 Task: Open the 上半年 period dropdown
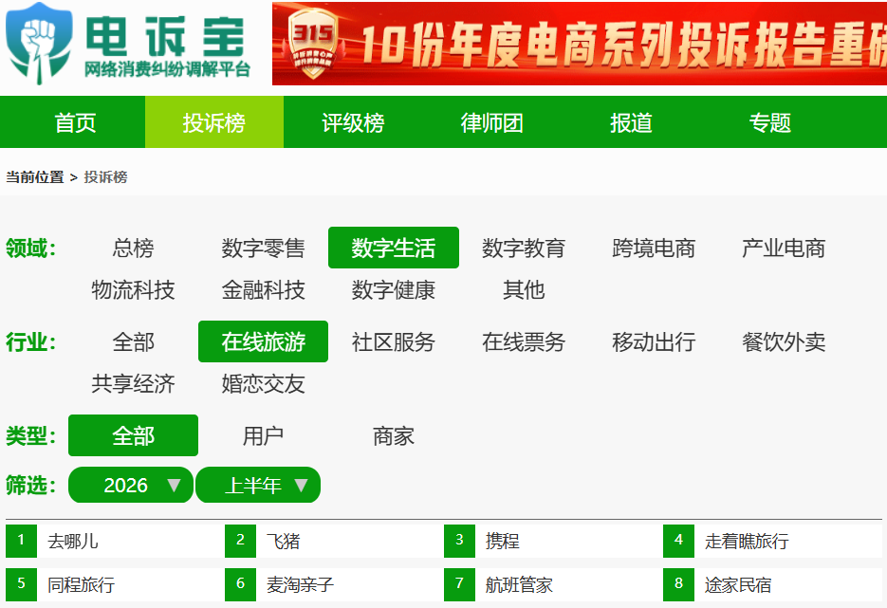point(258,485)
